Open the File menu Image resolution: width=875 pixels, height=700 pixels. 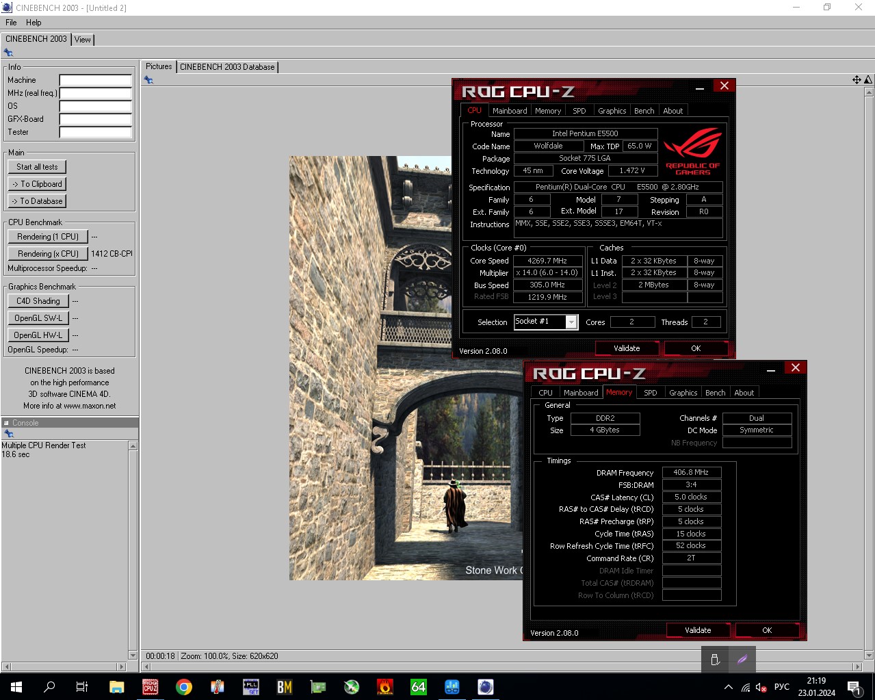click(x=11, y=23)
